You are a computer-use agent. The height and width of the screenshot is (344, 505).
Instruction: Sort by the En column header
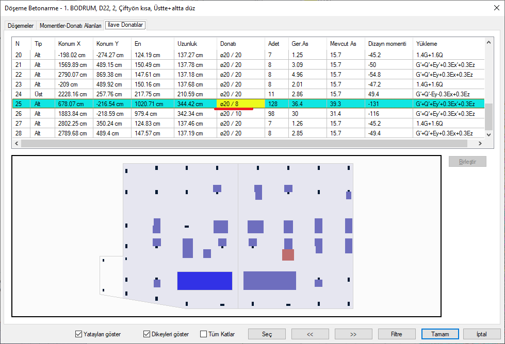tap(153, 44)
